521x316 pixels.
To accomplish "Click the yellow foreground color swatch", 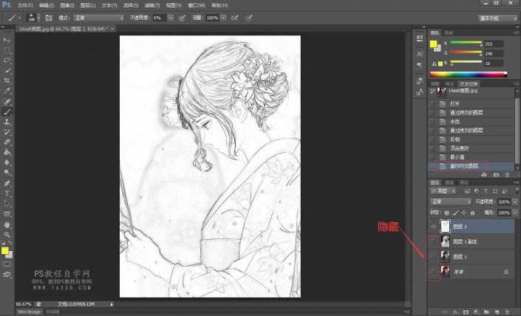I will (5, 251).
